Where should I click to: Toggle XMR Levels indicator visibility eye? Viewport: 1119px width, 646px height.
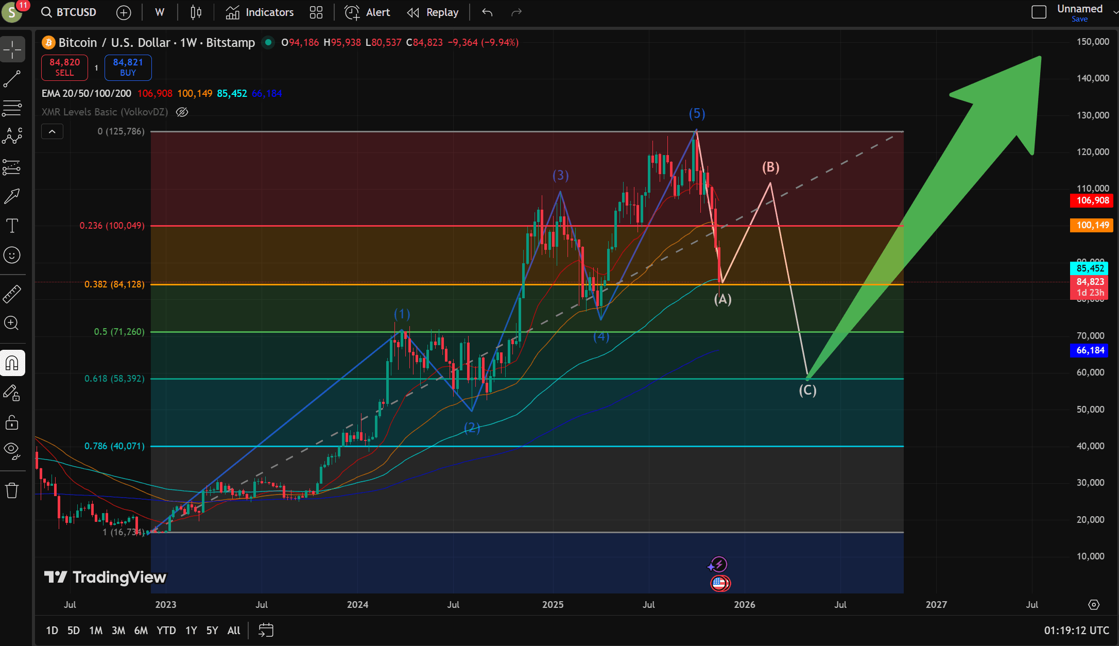pyautogui.click(x=182, y=112)
